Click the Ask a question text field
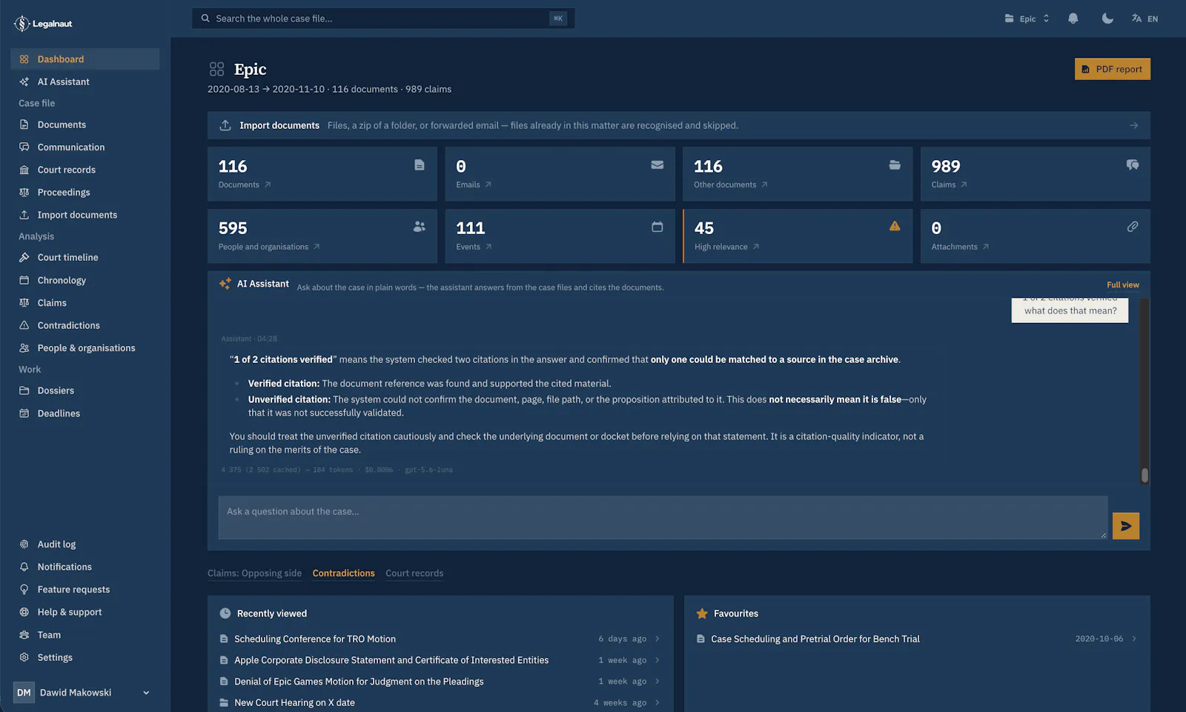This screenshot has height=712, width=1186. tap(663, 517)
